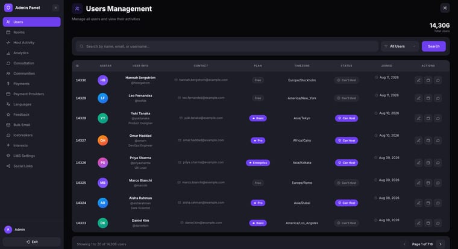Image resolution: width=458 pixels, height=249 pixels.
Task: Toggle Can't Host status for Daniel Kim
Action: 347,223
